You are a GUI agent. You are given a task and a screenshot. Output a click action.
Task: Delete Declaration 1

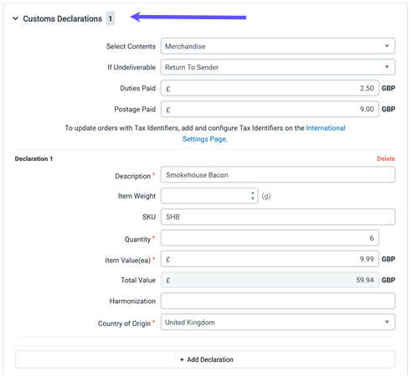point(386,158)
